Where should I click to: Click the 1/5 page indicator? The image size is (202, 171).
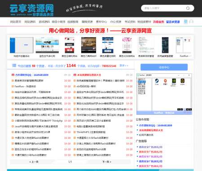coord(70,162)
